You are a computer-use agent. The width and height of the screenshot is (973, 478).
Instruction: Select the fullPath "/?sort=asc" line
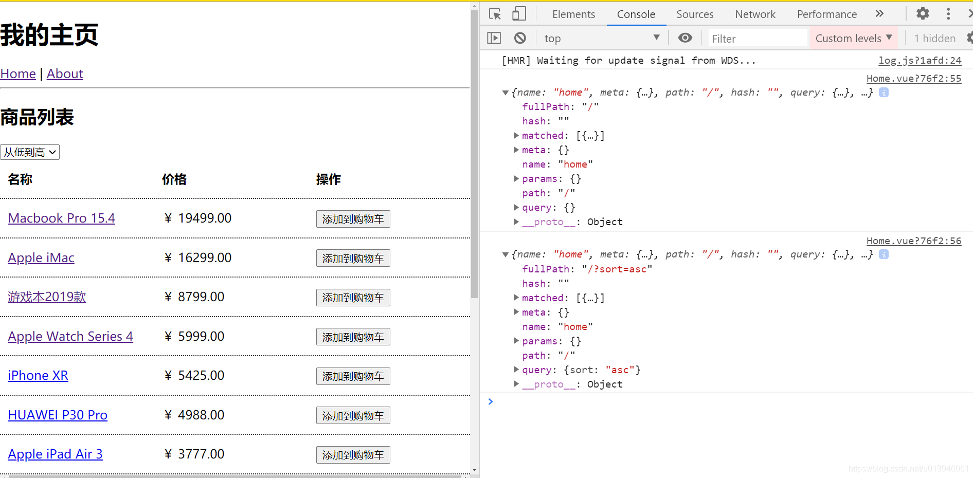pos(587,269)
